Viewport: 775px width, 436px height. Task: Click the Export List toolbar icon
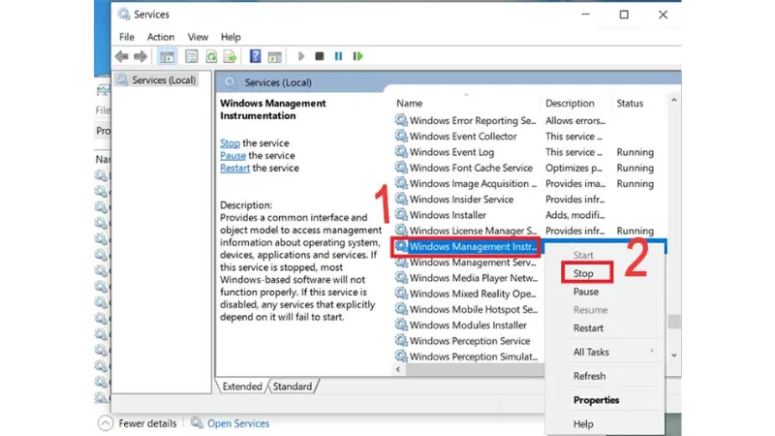pyautogui.click(x=230, y=57)
